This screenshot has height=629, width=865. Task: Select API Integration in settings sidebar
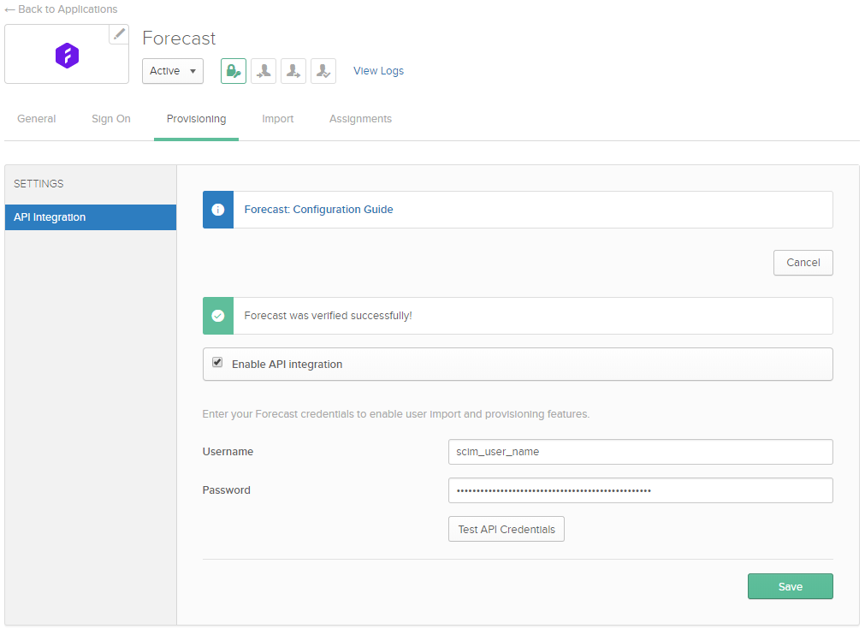pos(91,217)
